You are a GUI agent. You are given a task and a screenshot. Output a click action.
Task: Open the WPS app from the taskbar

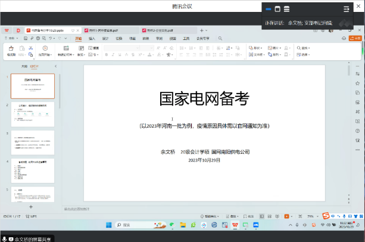(x=235, y=225)
